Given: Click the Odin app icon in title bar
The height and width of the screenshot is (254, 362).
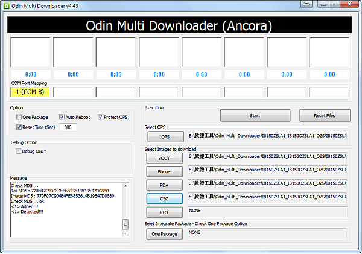Looking at the screenshot, I should pos(7,6).
